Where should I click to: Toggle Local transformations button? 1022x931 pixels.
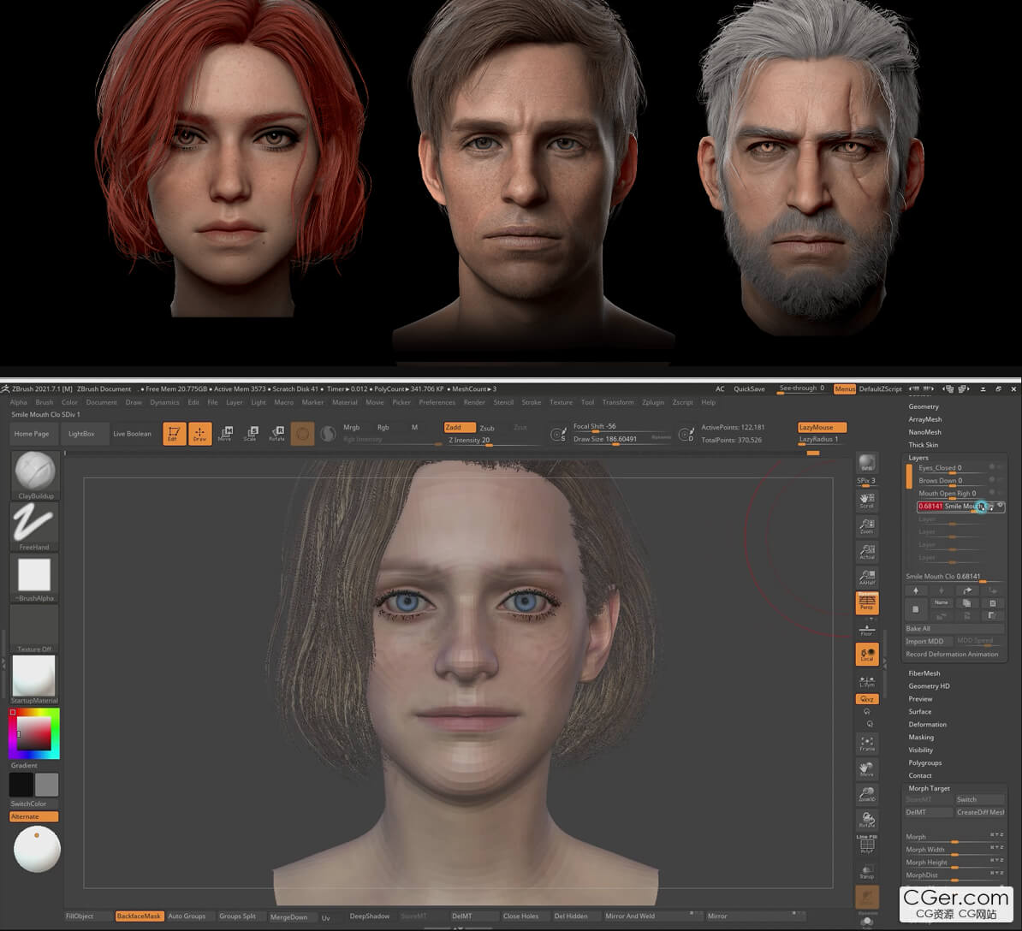coord(867,654)
